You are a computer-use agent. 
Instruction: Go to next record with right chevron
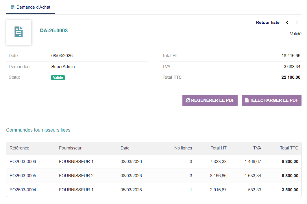tap(297, 23)
